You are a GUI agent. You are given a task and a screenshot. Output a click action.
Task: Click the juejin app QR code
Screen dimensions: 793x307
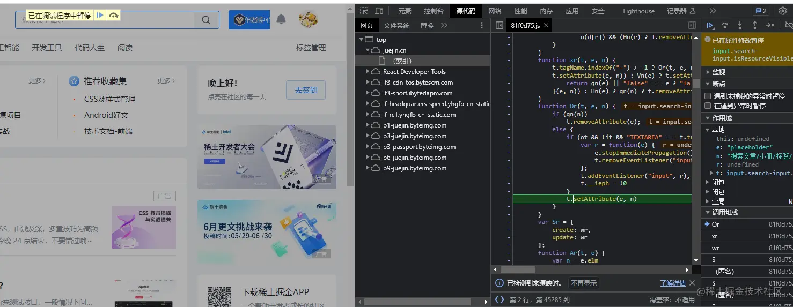[219, 297]
